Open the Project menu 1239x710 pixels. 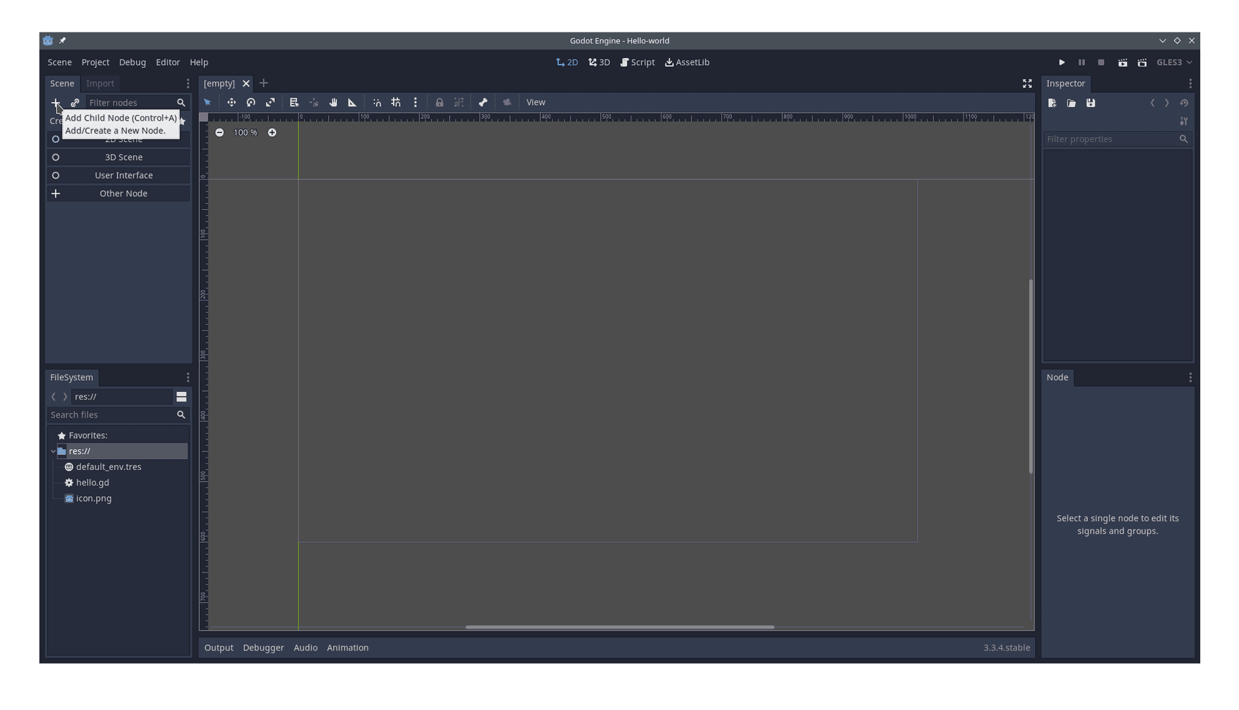pos(96,61)
